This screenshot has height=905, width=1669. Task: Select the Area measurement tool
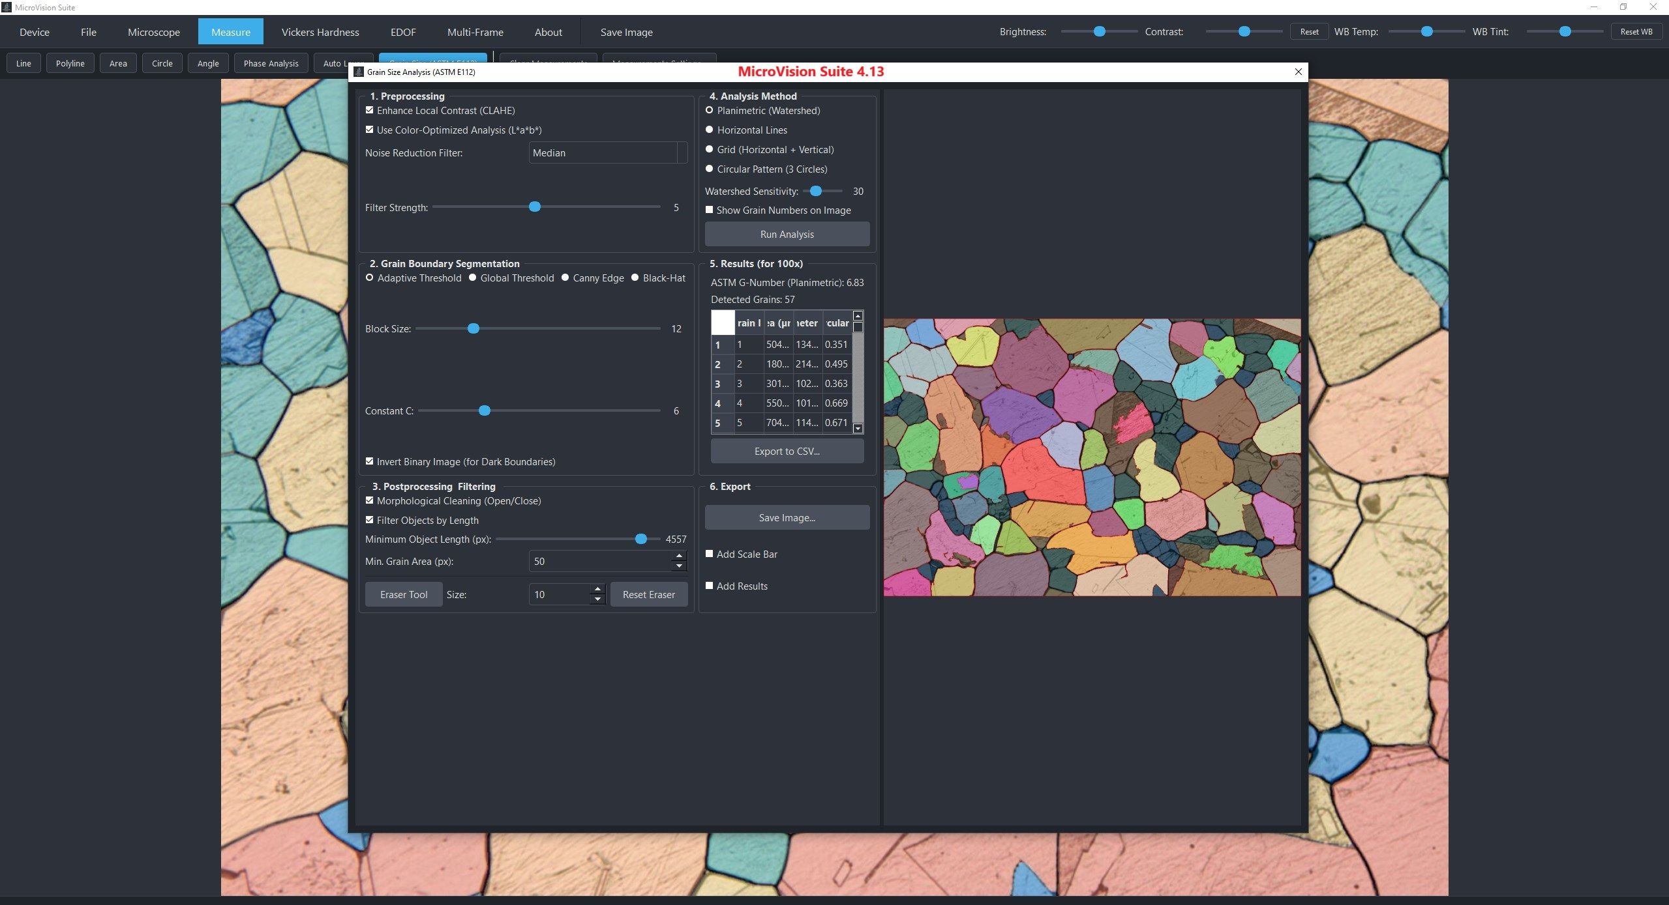[x=118, y=63]
